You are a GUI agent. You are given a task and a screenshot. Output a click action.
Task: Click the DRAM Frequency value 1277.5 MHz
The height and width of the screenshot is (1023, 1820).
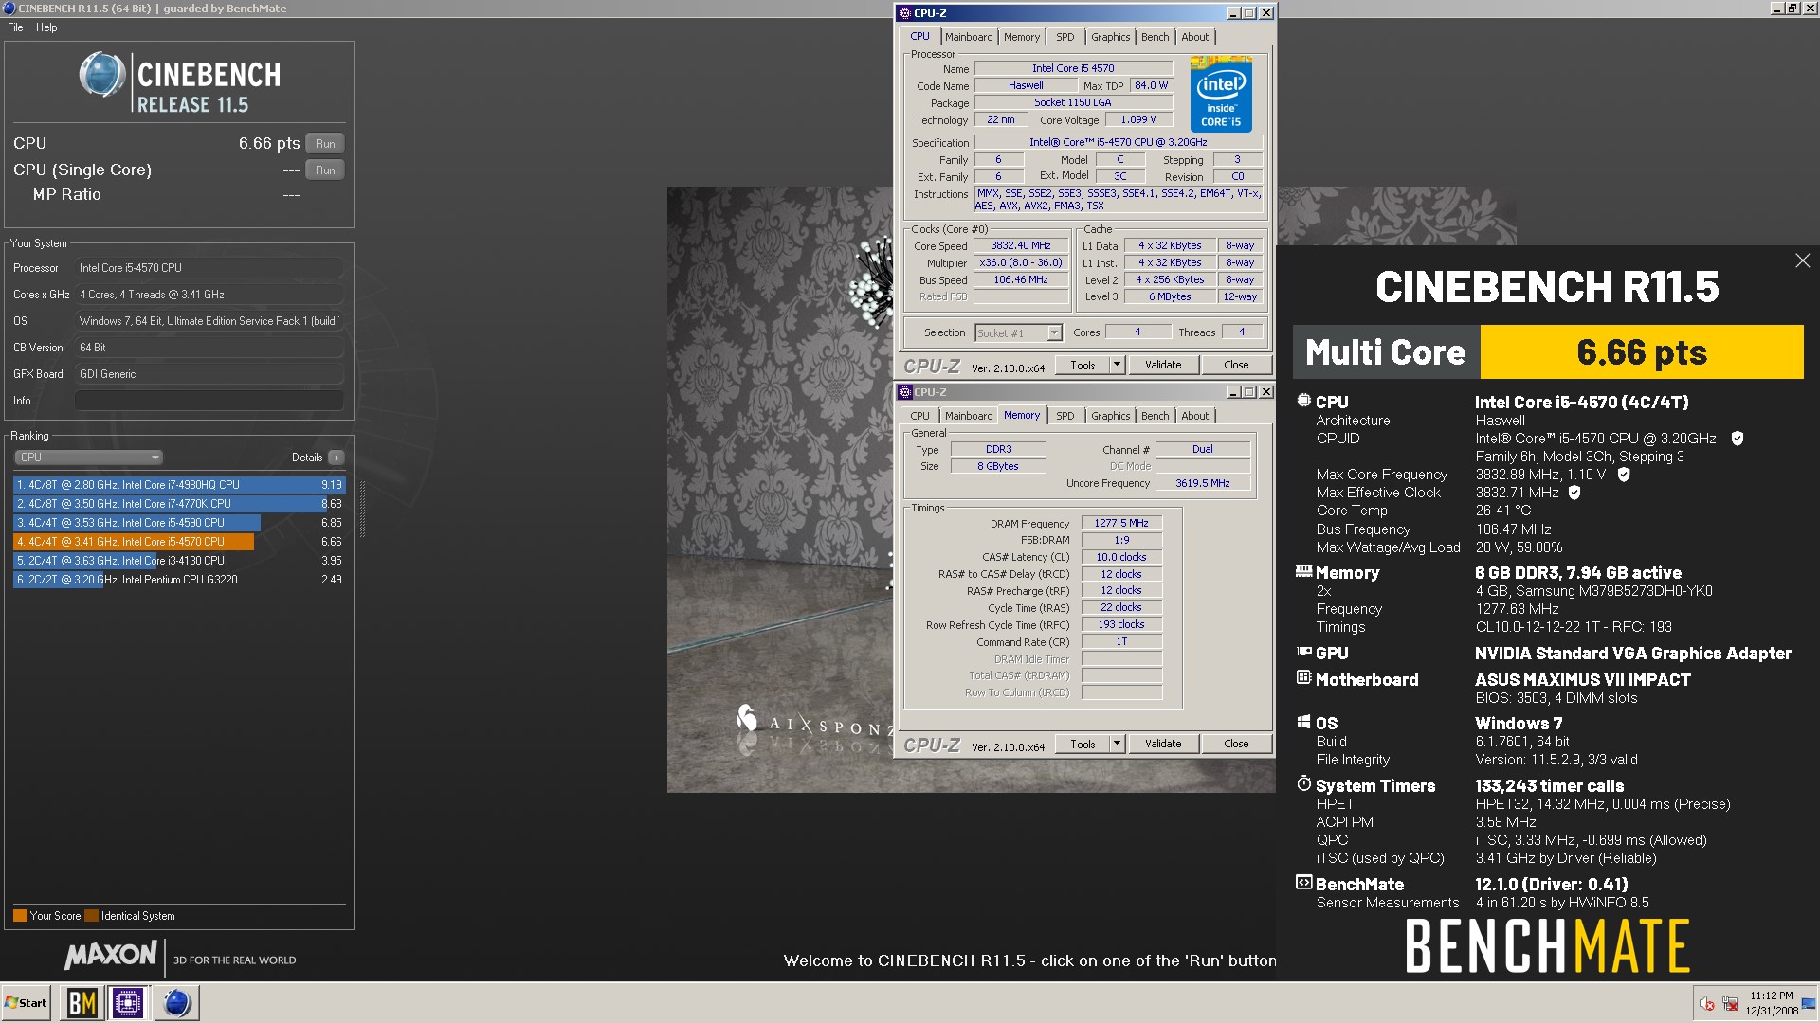1121,523
